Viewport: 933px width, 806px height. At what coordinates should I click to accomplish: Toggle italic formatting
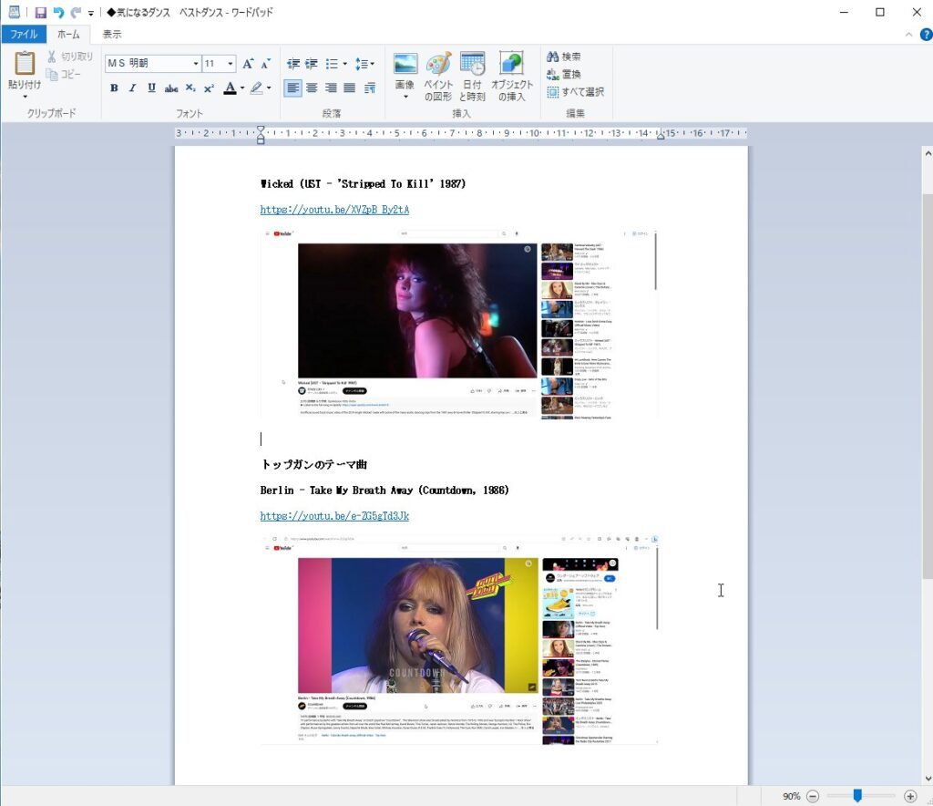coord(133,88)
